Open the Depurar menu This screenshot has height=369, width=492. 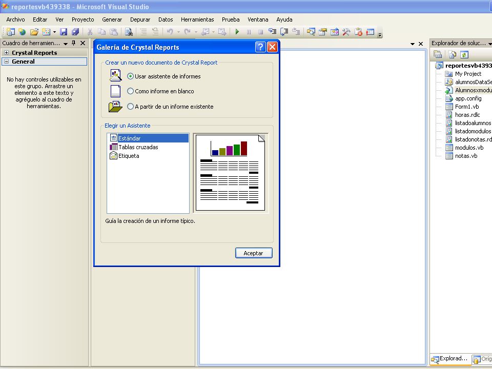tap(140, 19)
